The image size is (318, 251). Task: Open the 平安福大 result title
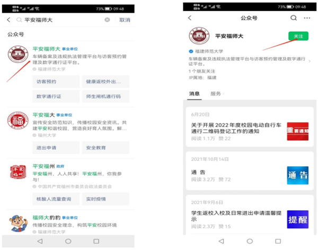(x=43, y=115)
